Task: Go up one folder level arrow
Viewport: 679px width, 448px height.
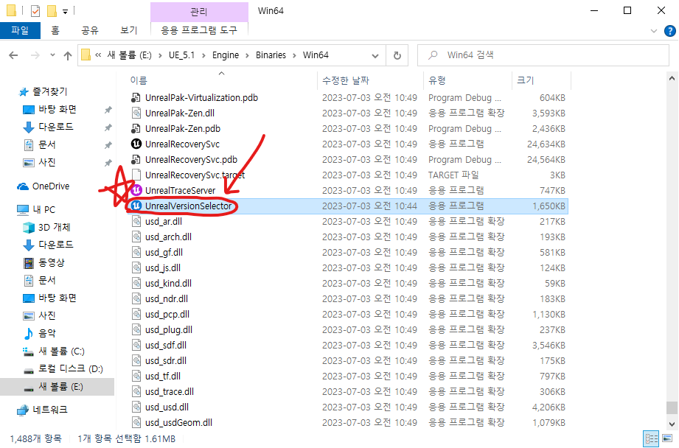Action: point(68,55)
